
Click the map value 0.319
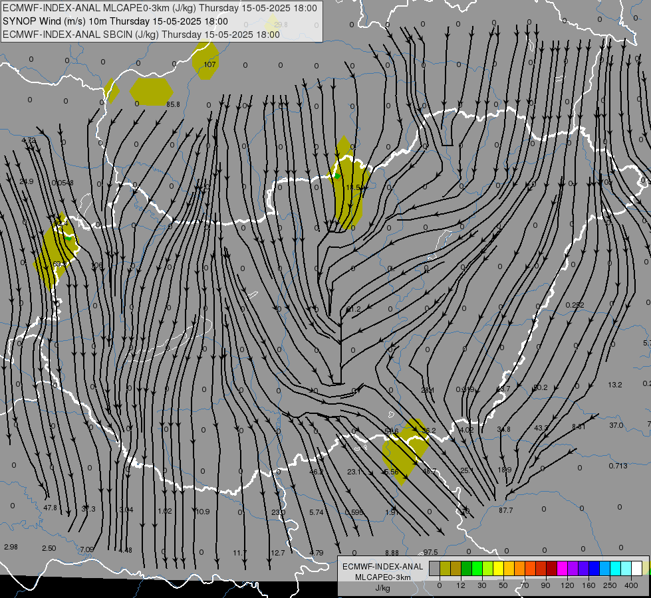pyautogui.click(x=465, y=389)
